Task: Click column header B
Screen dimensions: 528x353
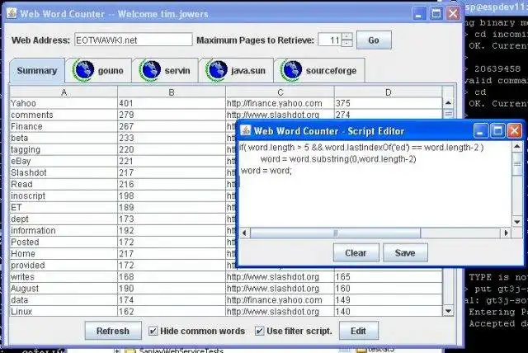Action: tap(172, 92)
